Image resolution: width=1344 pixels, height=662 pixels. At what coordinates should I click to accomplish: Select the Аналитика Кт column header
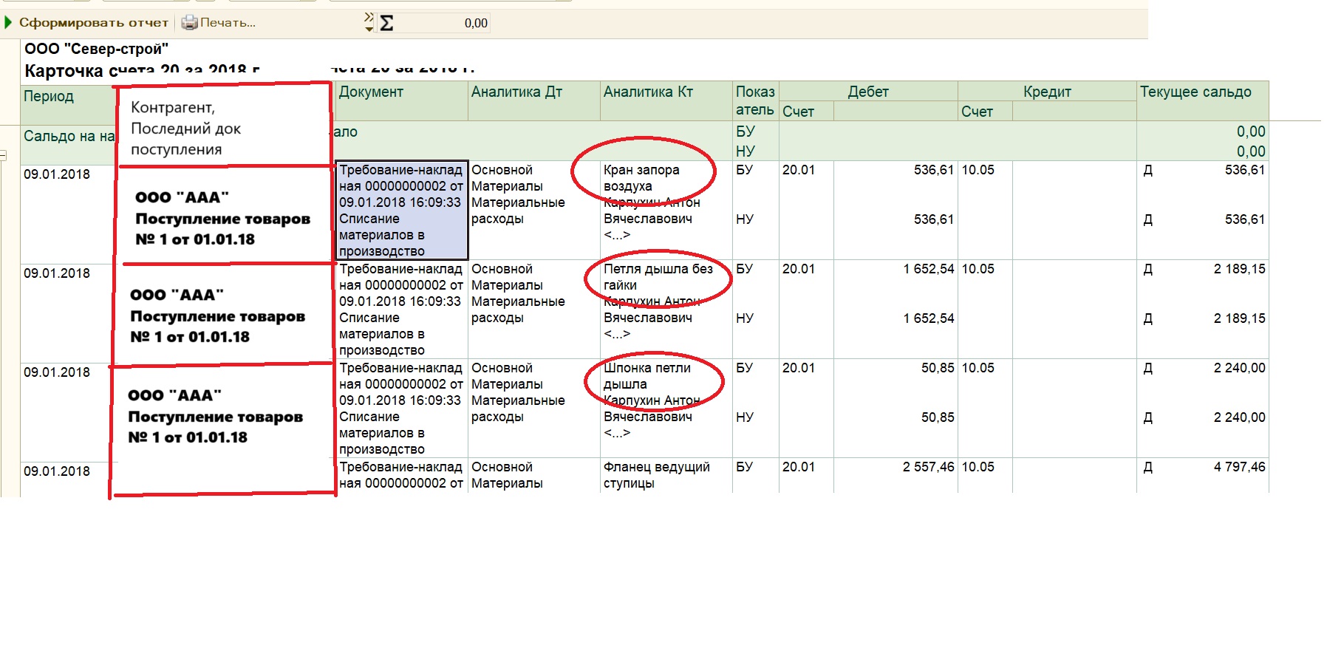tap(648, 92)
